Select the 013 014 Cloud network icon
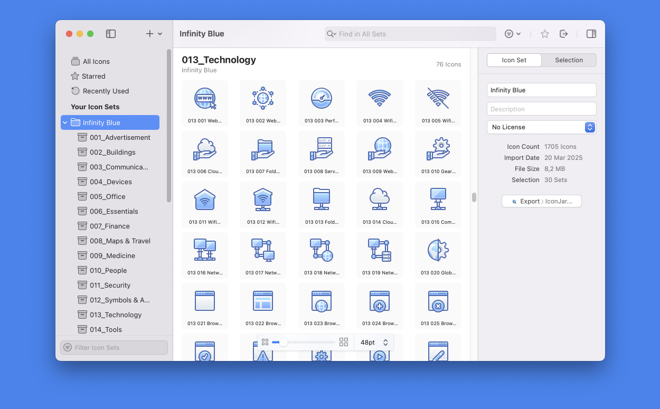This screenshot has width=660, height=409. click(380, 204)
